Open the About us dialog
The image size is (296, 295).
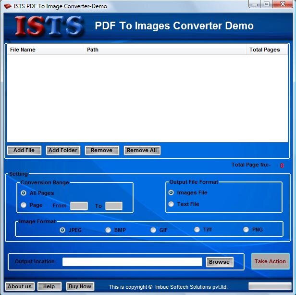click(20, 286)
